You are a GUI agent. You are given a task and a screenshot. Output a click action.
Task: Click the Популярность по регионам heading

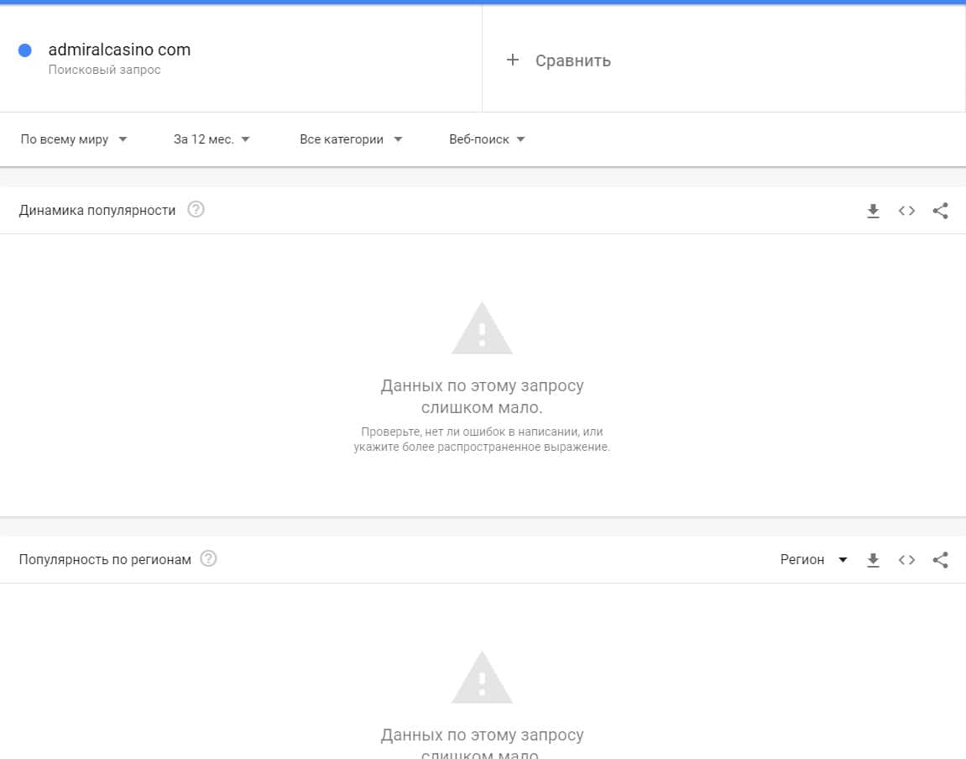click(x=105, y=559)
